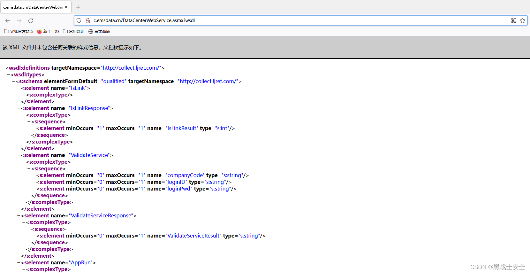The width and height of the screenshot is (530, 273).
Task: Collapse complexType under AppRun element
Action: point(24,269)
